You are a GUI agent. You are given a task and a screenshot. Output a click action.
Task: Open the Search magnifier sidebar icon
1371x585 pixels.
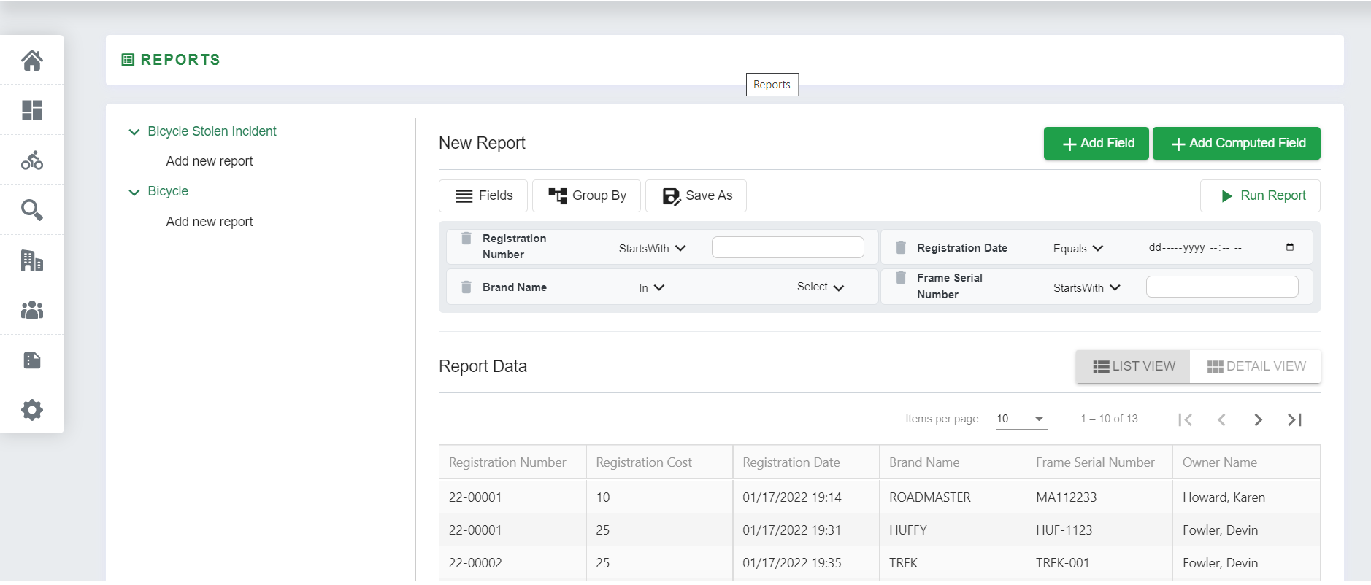pos(32,210)
